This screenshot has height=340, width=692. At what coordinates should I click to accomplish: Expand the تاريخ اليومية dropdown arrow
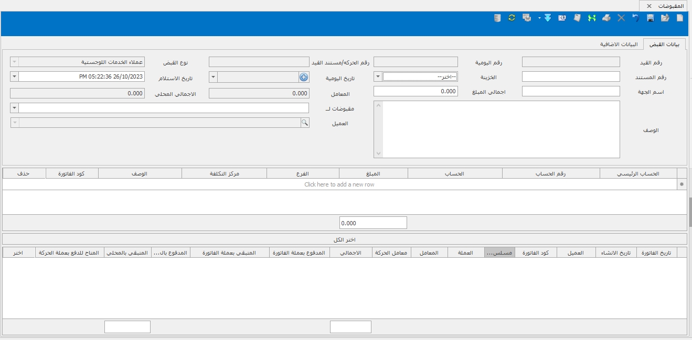point(213,77)
